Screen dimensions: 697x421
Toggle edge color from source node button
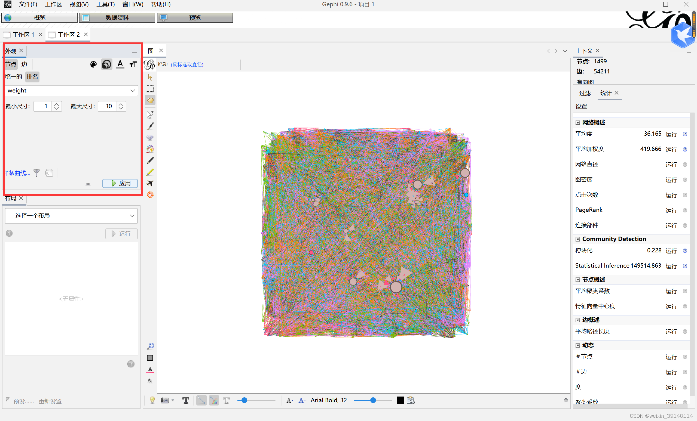(x=214, y=400)
